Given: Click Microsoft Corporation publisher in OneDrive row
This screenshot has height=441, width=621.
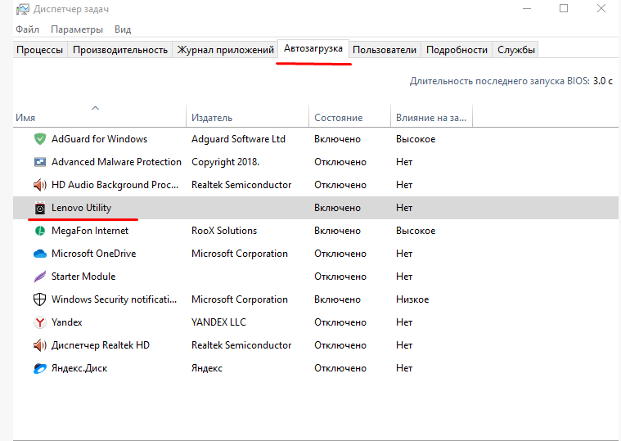Looking at the screenshot, I should tap(240, 254).
